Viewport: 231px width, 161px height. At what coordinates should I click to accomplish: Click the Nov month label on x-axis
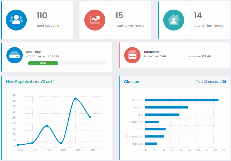point(49,150)
